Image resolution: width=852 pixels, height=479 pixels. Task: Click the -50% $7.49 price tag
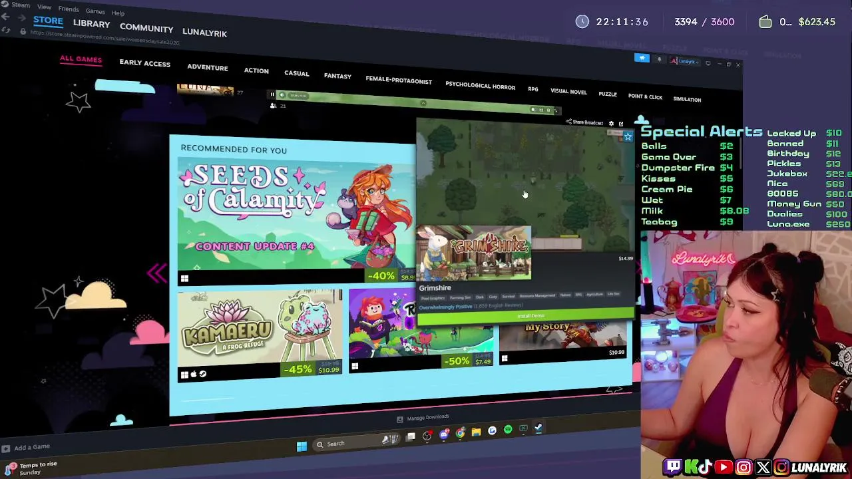coord(467,361)
